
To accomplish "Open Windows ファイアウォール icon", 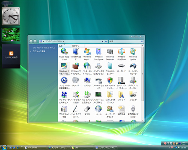I will point(76,69).
